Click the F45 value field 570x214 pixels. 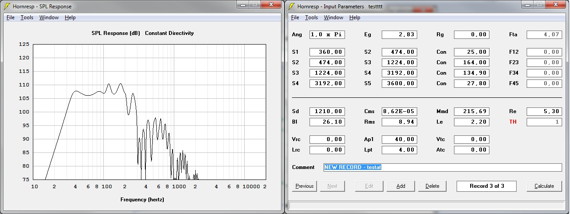coord(544,83)
